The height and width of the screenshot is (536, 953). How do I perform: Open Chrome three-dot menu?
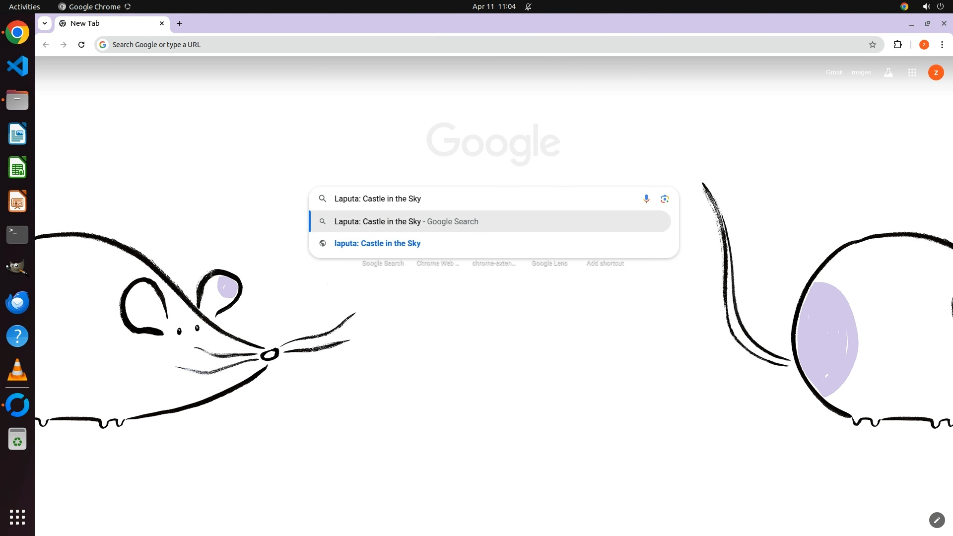click(x=942, y=45)
